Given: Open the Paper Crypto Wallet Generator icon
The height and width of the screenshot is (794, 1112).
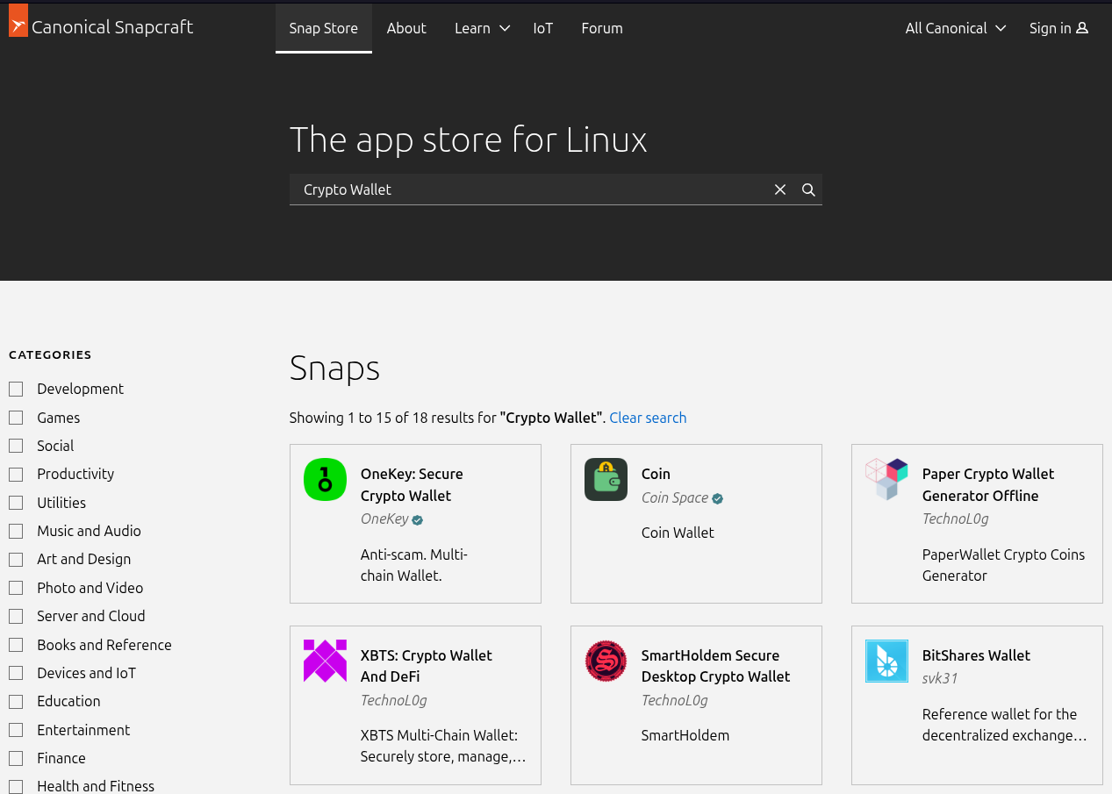Looking at the screenshot, I should click(886, 479).
